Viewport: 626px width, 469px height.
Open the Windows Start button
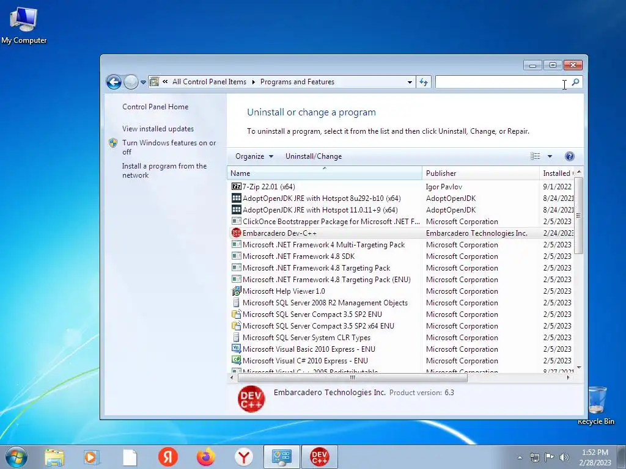pyautogui.click(x=17, y=457)
